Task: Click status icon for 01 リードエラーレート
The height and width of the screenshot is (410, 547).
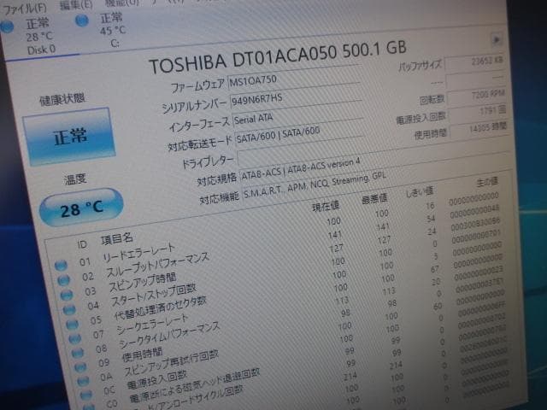Action: [x=62, y=265]
